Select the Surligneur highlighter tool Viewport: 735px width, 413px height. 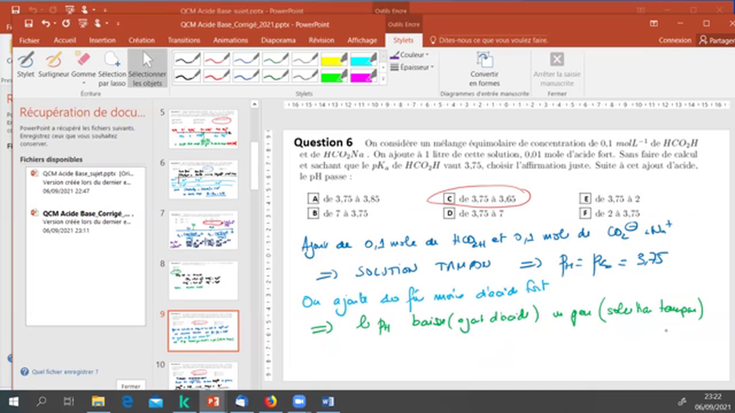53,63
